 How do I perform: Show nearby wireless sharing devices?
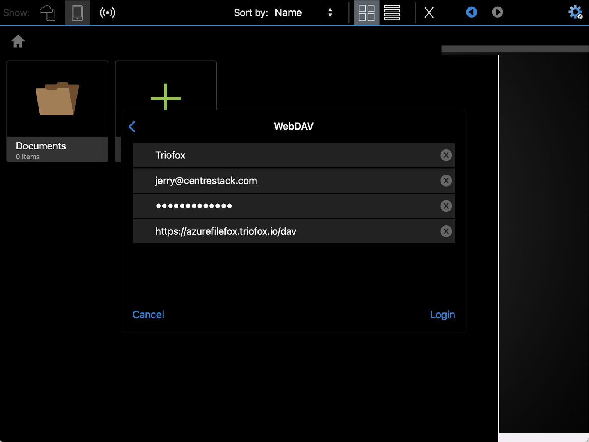pyautogui.click(x=108, y=13)
